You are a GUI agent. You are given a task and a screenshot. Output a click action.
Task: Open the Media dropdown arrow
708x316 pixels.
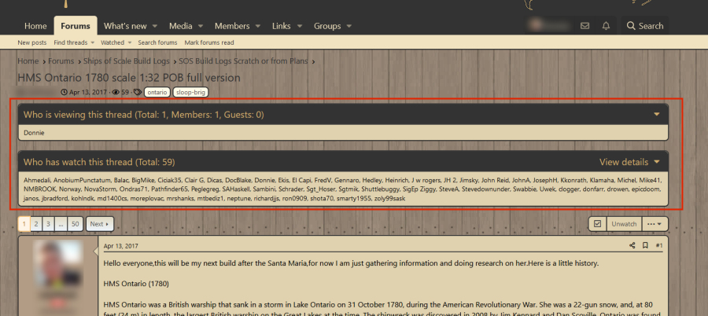click(200, 26)
